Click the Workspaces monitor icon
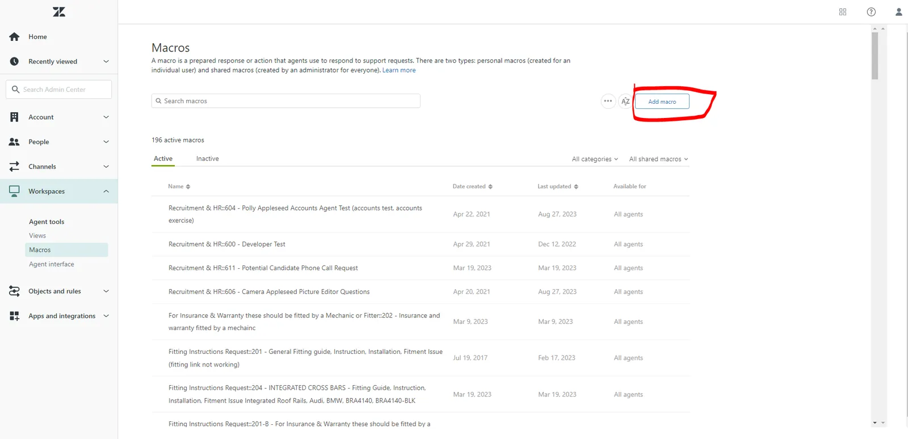This screenshot has height=439, width=908. (15, 191)
